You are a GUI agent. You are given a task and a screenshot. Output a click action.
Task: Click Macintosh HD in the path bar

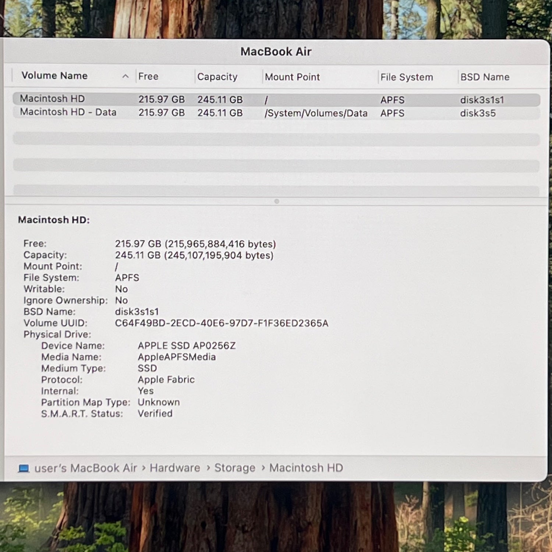(x=306, y=468)
